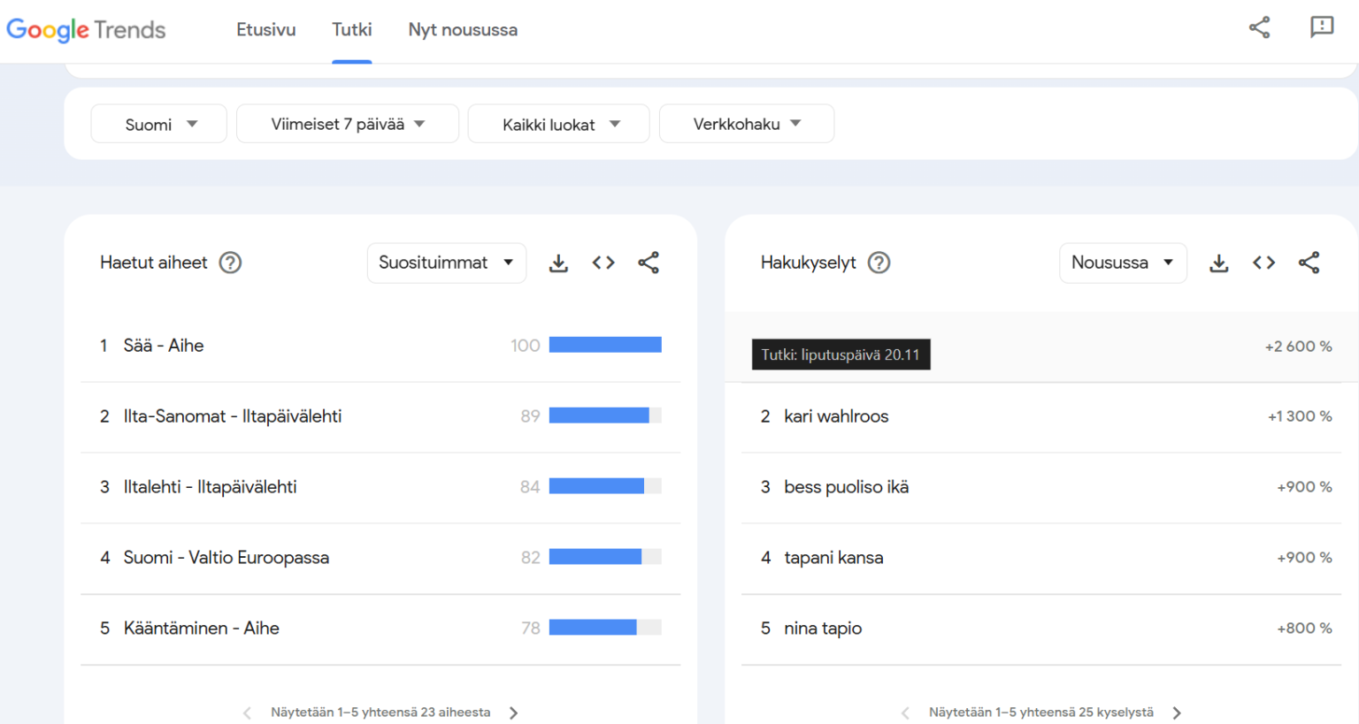
Task: Go to next page of topics list
Action: point(514,713)
